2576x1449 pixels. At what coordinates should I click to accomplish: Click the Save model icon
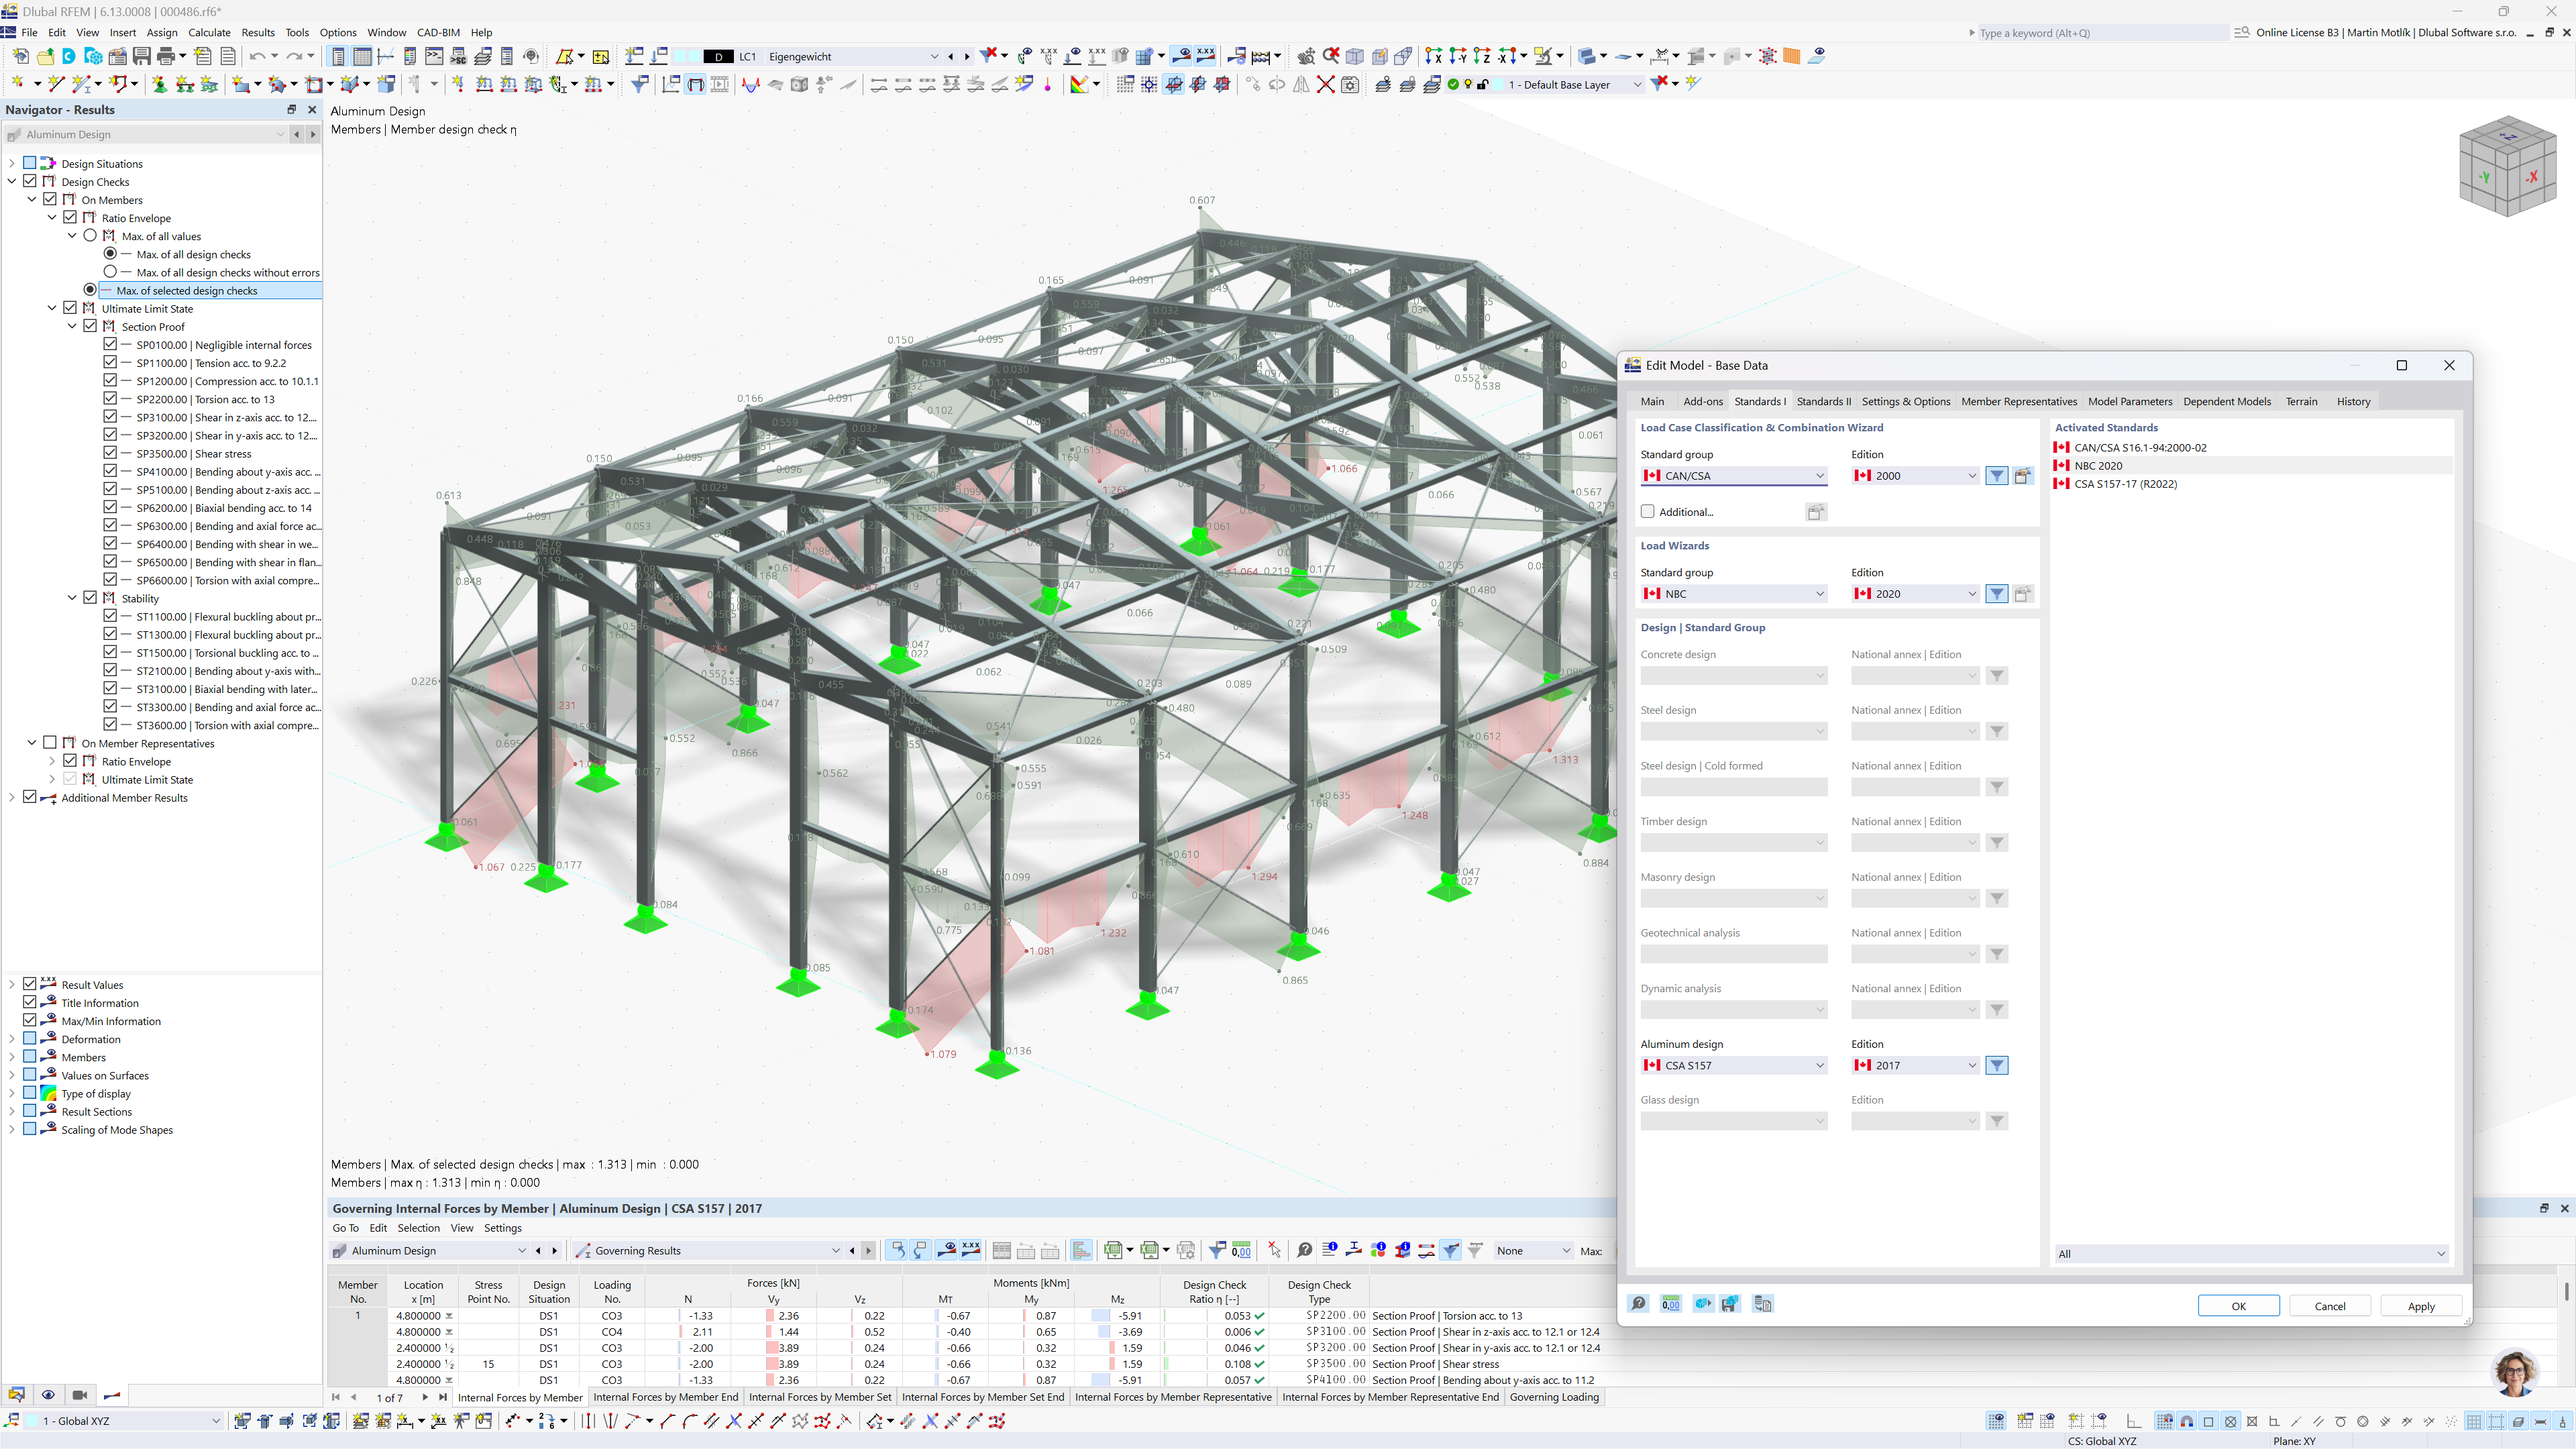[142, 56]
